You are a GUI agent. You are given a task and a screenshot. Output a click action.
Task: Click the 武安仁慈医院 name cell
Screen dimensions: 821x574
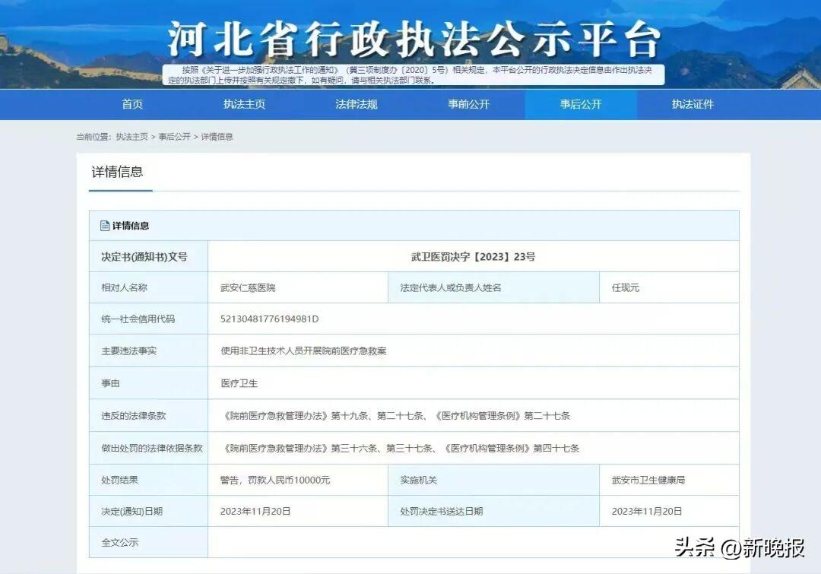tap(248, 288)
